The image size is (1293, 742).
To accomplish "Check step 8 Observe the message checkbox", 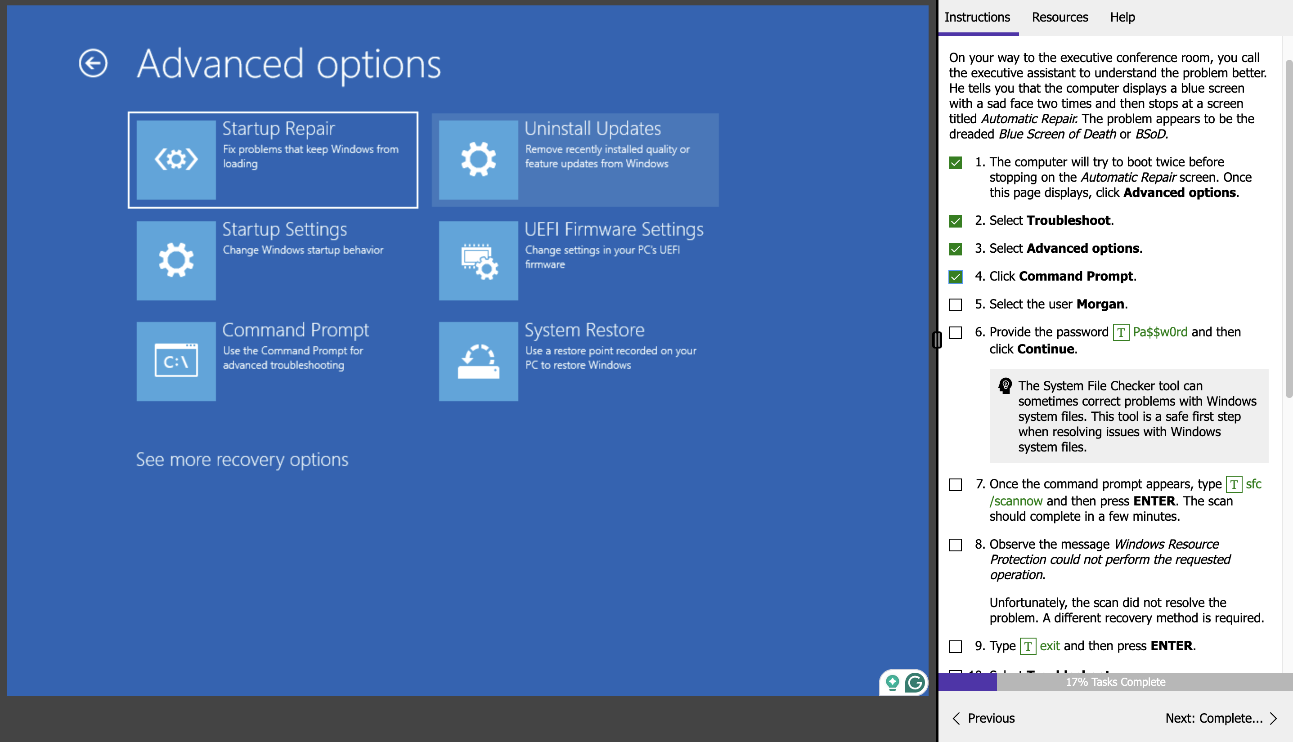I will [956, 545].
